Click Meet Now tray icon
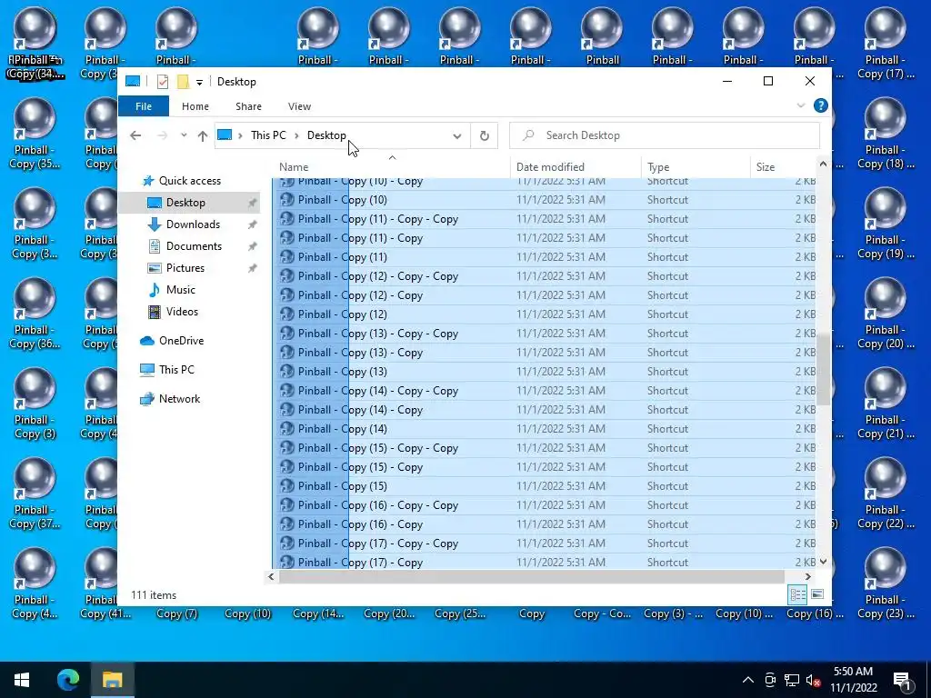 (770, 680)
